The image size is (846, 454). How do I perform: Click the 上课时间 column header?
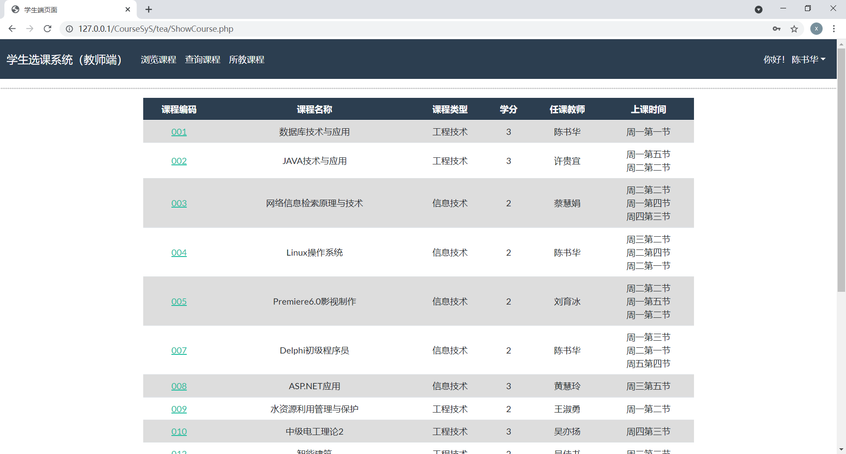coord(648,109)
